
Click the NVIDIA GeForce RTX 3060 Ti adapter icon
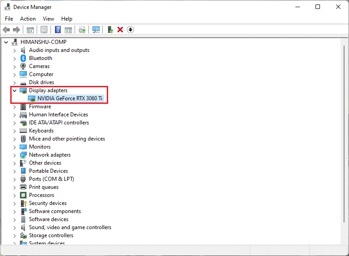[x=32, y=98]
